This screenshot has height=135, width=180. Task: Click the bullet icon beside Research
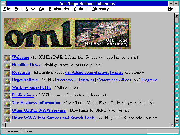click(7, 73)
